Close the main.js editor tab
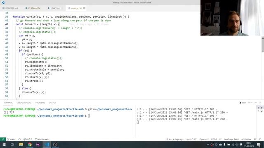Viewport: 264px width, 148px height. tap(84, 8)
